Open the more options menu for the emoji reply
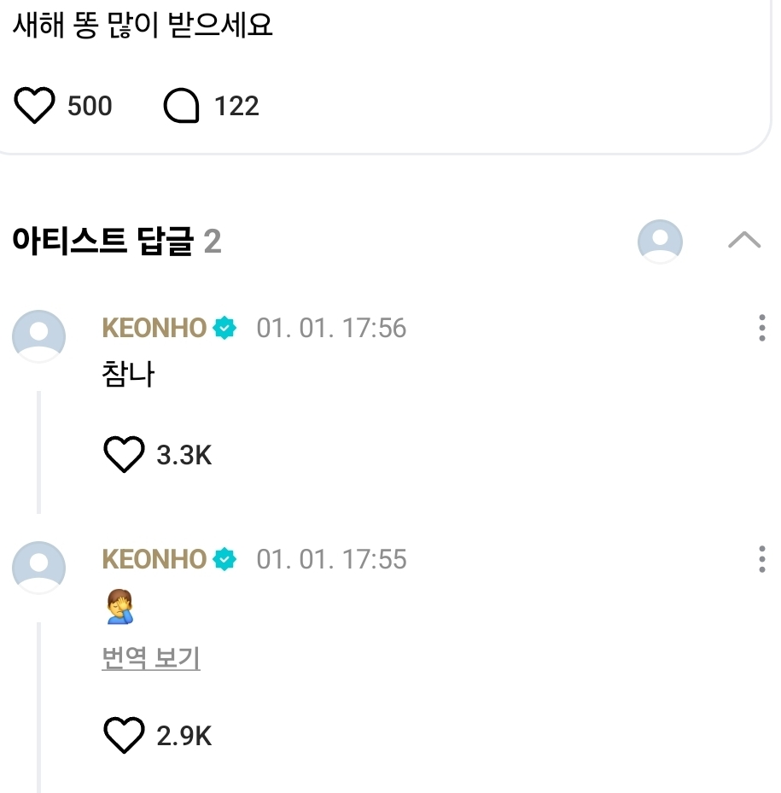781x793 pixels. (x=761, y=559)
